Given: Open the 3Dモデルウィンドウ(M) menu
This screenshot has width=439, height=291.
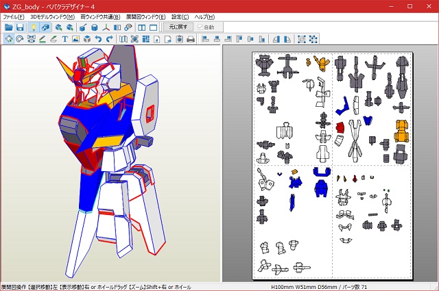Looking at the screenshot, I should (52, 16).
